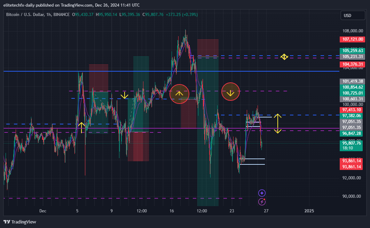Click the 27 date on time axis
Viewport: 370px width, 228px height.
(266, 211)
